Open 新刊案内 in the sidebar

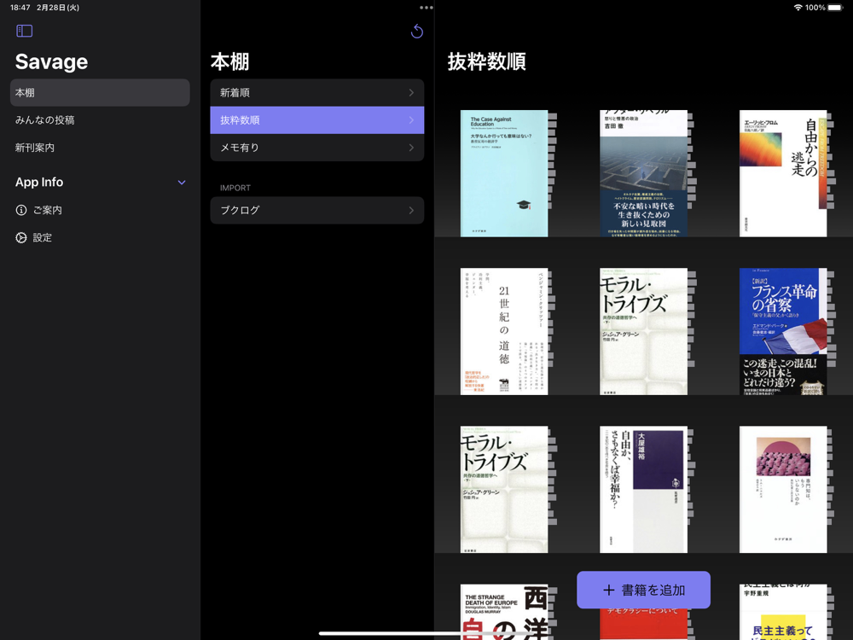pyautogui.click(x=100, y=148)
